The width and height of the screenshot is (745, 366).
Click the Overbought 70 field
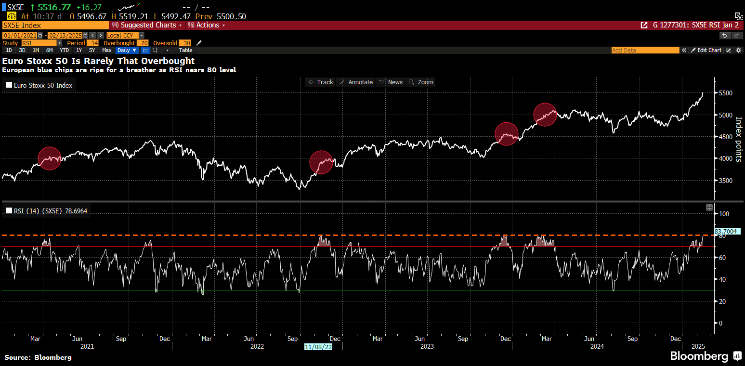pyautogui.click(x=143, y=43)
